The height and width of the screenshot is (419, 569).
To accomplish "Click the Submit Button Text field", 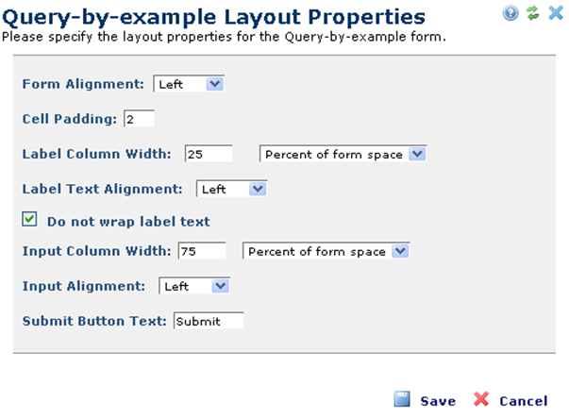I will click(209, 321).
